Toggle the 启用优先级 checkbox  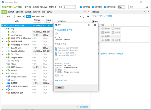coord(106,7)
